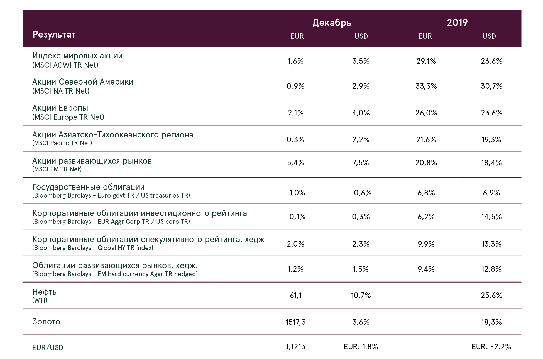Select oil price value 61,1
This screenshot has width=543, height=359.
coord(296,296)
